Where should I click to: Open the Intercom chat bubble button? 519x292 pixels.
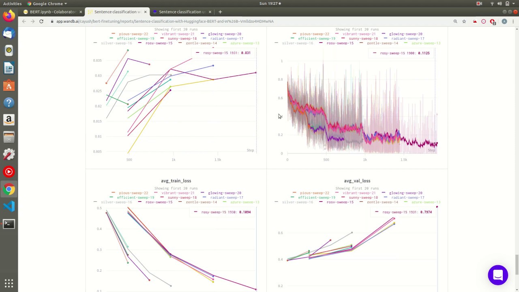[498, 275]
